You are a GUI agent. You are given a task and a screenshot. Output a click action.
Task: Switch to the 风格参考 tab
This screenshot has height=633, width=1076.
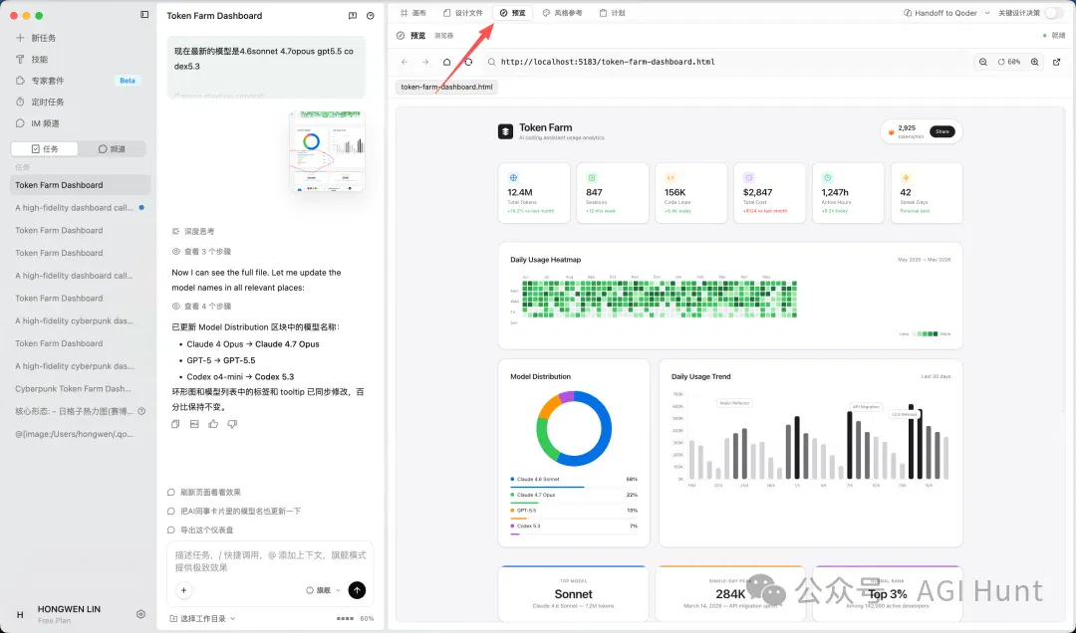[x=562, y=13]
